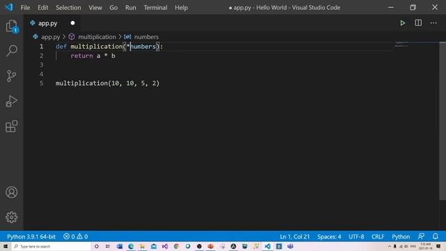Open the Help menu
Image resolution: width=446 pixels, height=251 pixels.
tap(181, 8)
